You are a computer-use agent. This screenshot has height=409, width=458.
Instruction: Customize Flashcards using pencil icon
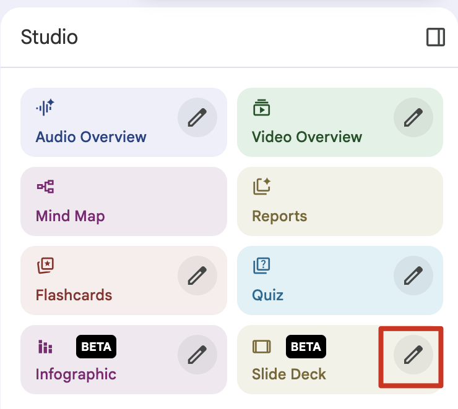(x=197, y=275)
